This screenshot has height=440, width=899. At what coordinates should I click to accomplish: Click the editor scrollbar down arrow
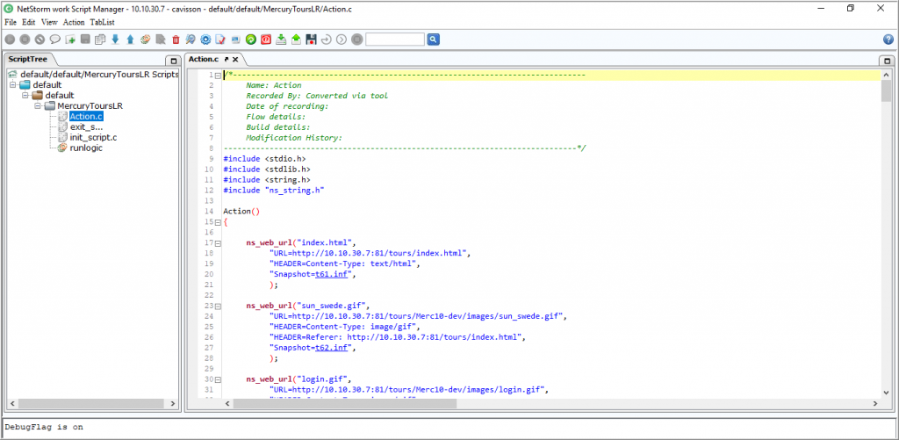[x=887, y=392]
